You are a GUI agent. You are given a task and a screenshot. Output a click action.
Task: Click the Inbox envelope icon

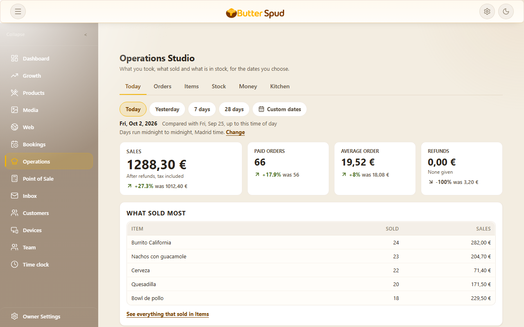click(x=15, y=196)
